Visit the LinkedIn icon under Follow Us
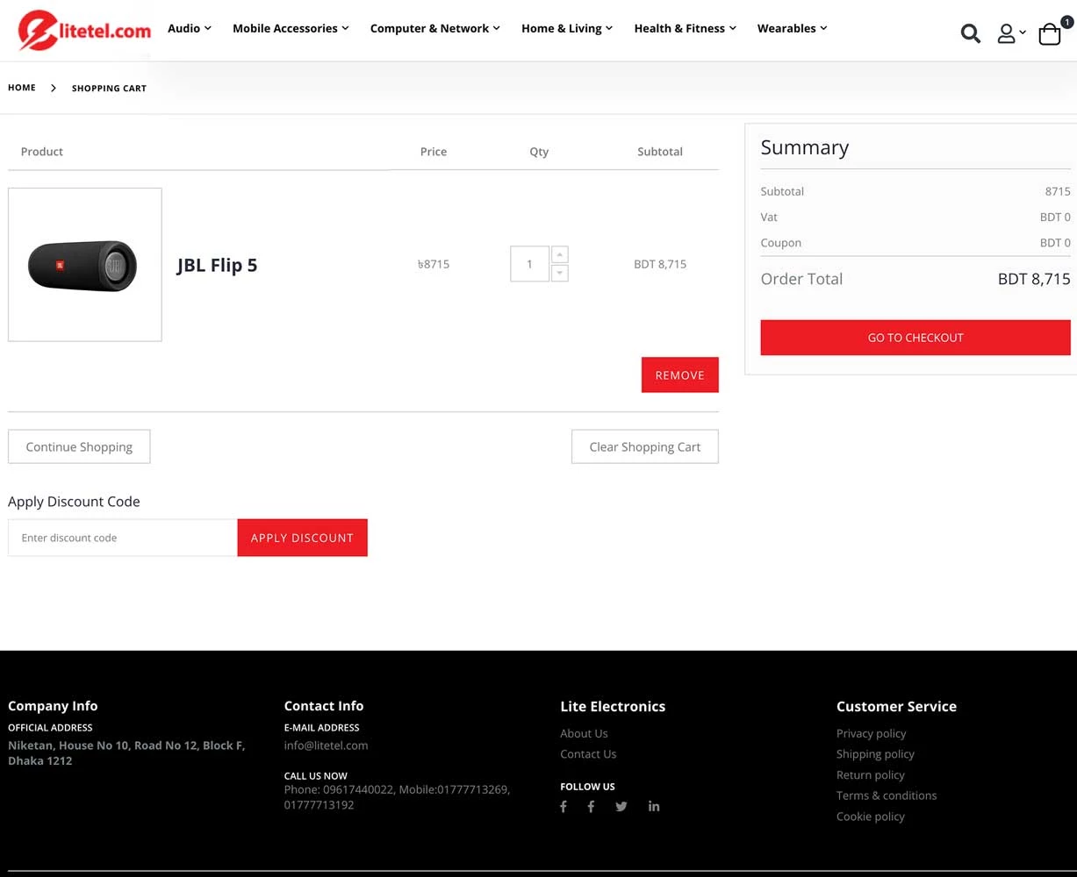This screenshot has height=877, width=1077. [654, 807]
